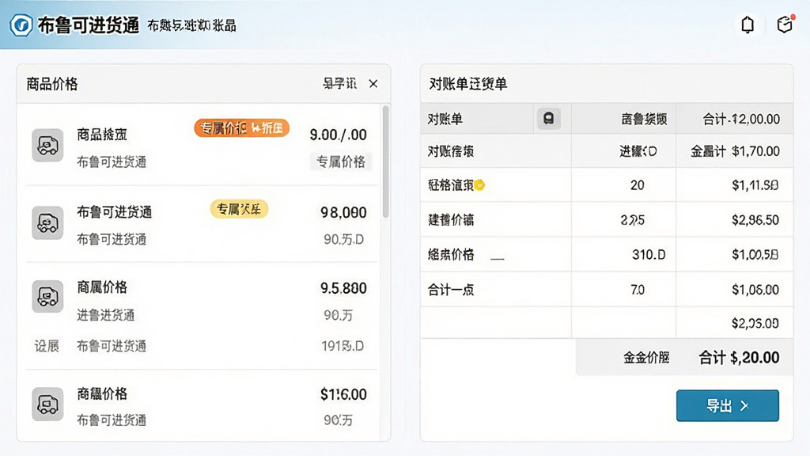
Task: Select the $2,86.50 amount cell
Action: tap(735, 220)
